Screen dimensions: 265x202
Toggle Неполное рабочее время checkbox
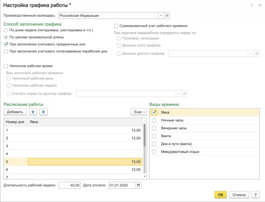coord(6,66)
